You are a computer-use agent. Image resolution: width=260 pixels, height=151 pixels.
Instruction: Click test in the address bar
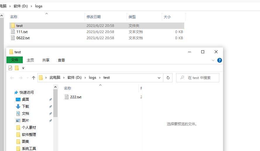[106, 78]
